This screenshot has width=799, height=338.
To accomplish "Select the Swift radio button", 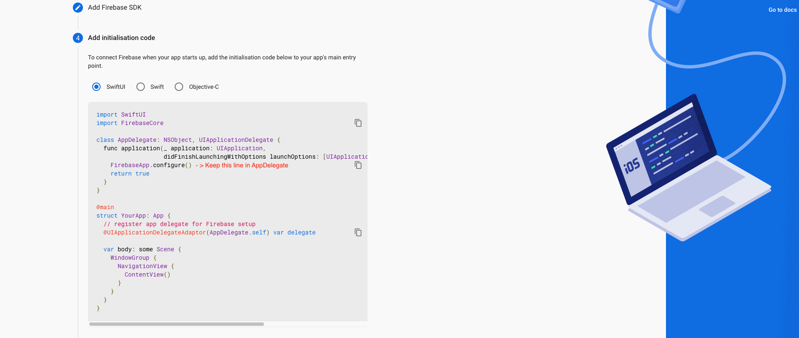I will 141,87.
